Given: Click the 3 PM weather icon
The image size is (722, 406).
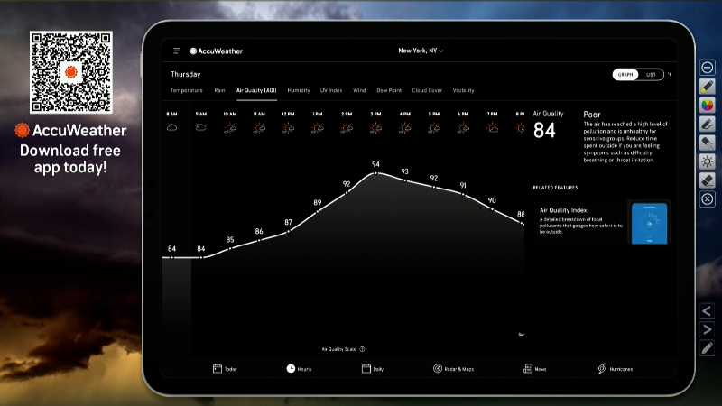Looking at the screenshot, I should coord(375,128).
